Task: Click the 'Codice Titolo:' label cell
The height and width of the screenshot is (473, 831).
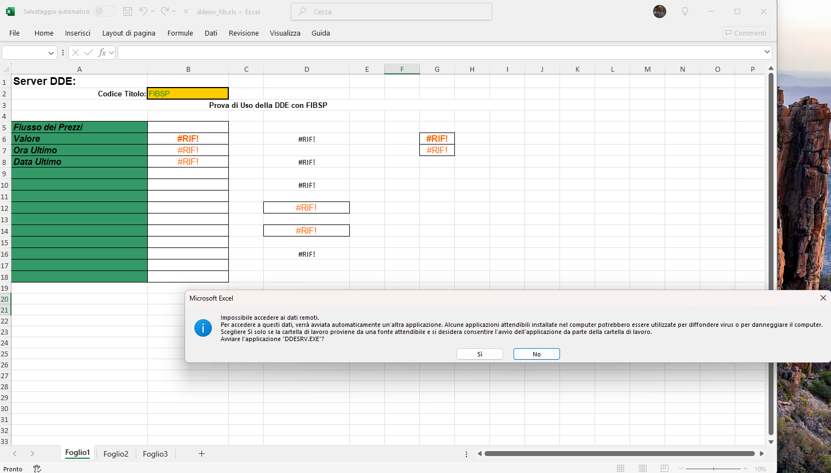Action: pyautogui.click(x=79, y=94)
